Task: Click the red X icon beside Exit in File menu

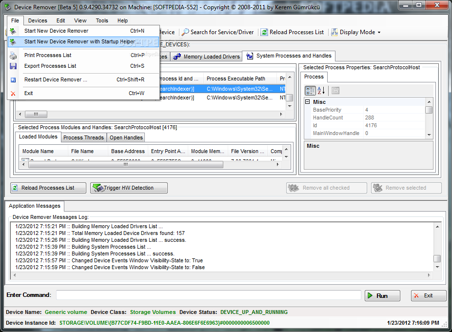Action: coord(13,94)
